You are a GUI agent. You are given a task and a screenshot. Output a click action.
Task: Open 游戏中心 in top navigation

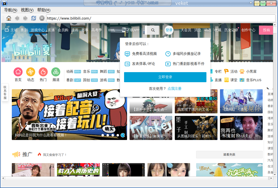coord(38,30)
